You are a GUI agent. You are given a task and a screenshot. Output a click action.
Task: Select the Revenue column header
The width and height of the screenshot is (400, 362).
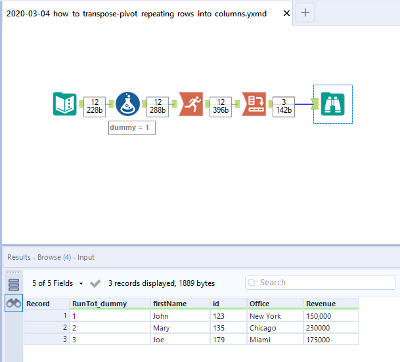tap(331, 304)
